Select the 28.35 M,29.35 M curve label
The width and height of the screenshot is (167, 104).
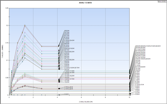(140, 48)
